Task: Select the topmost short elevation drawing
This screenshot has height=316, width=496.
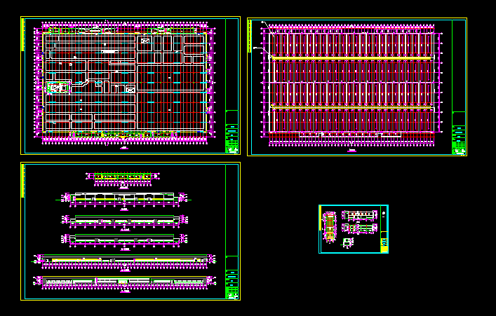Action: (x=123, y=177)
